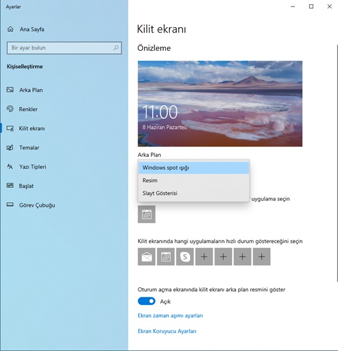Click the Arka Plan picture icon
Screen dimensions: 338x351
(x=10, y=90)
